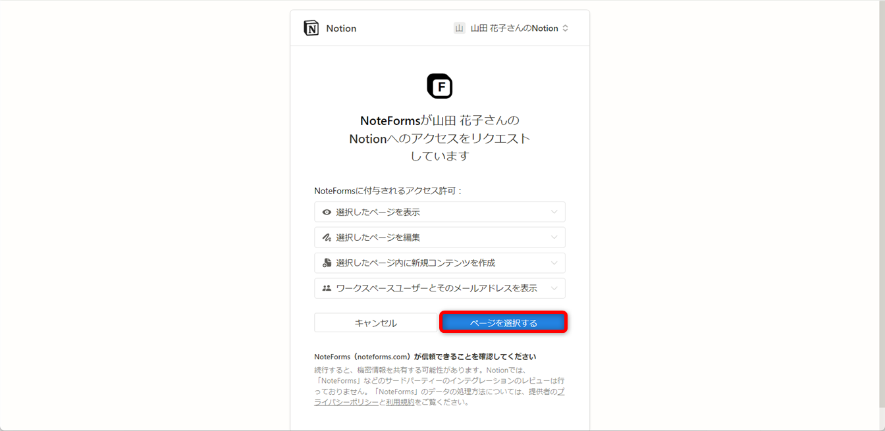Image resolution: width=885 pixels, height=431 pixels.
Task: Open the プライバシーポリシー link
Action: point(346,401)
